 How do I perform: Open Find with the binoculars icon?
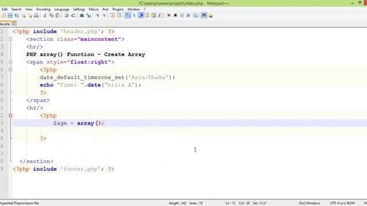[x=81, y=15]
